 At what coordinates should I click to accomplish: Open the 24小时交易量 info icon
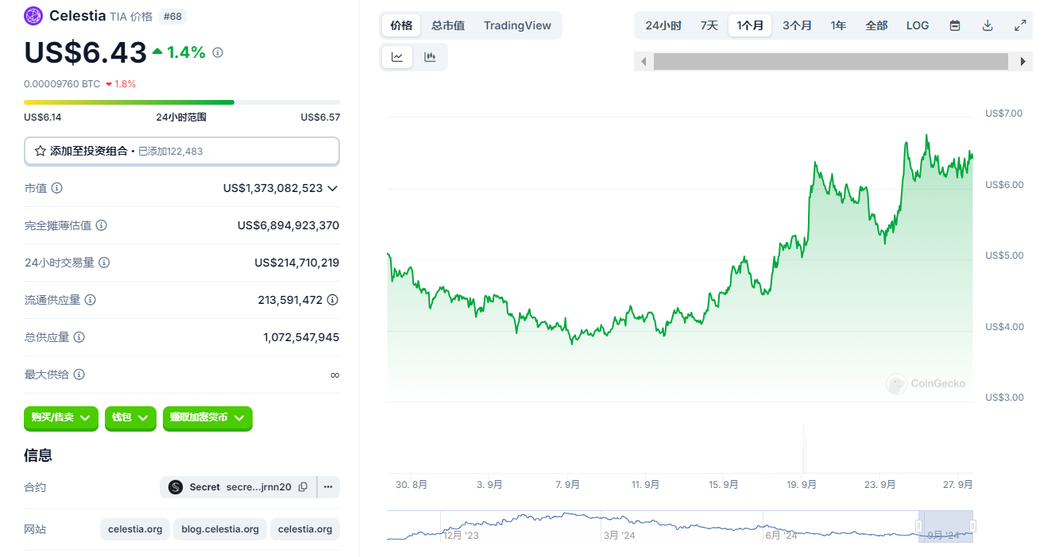[x=104, y=263]
